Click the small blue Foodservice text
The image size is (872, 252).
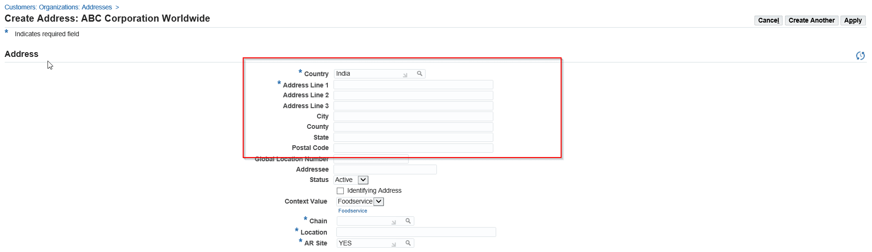tap(352, 211)
